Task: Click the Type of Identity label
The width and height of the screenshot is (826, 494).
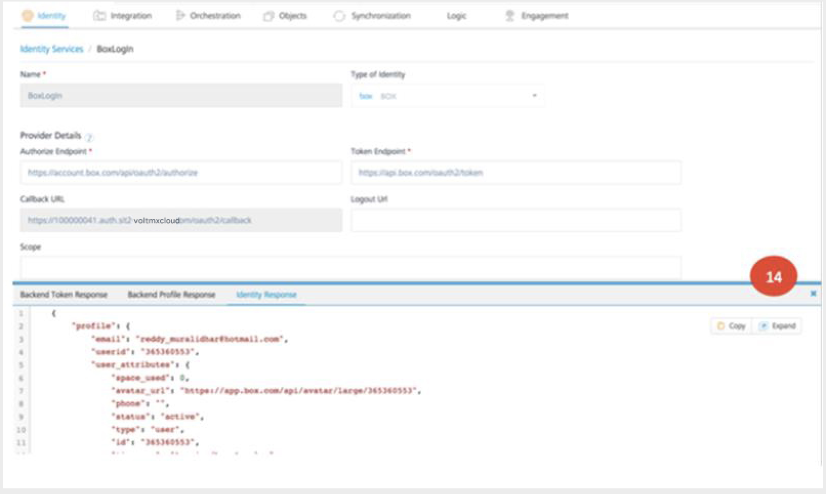Action: pyautogui.click(x=378, y=74)
